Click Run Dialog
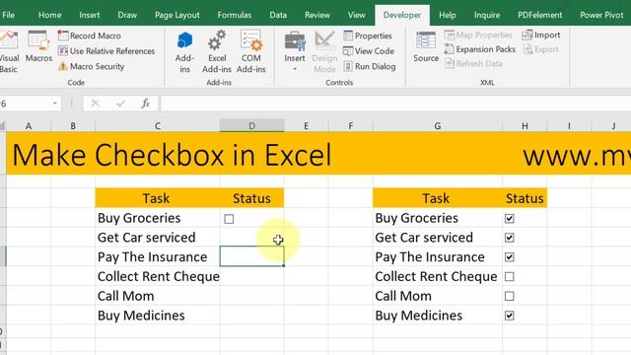This screenshot has width=631, height=355. click(x=370, y=66)
